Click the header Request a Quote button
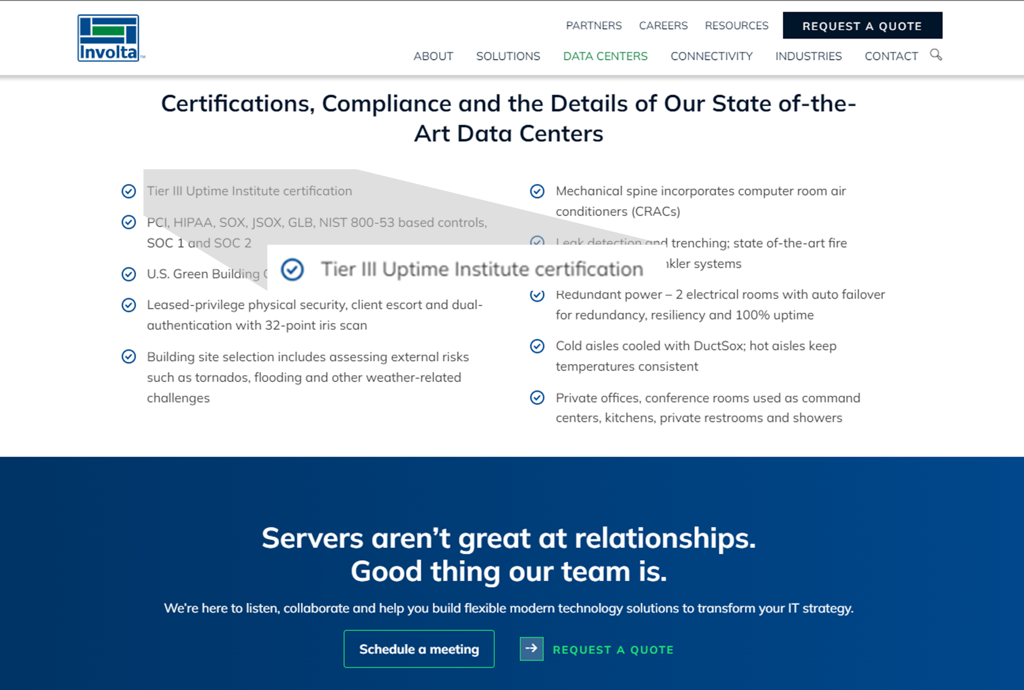The image size is (1024, 690). [862, 26]
